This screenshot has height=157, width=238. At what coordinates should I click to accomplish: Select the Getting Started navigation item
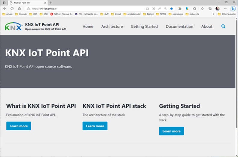tap(144, 26)
